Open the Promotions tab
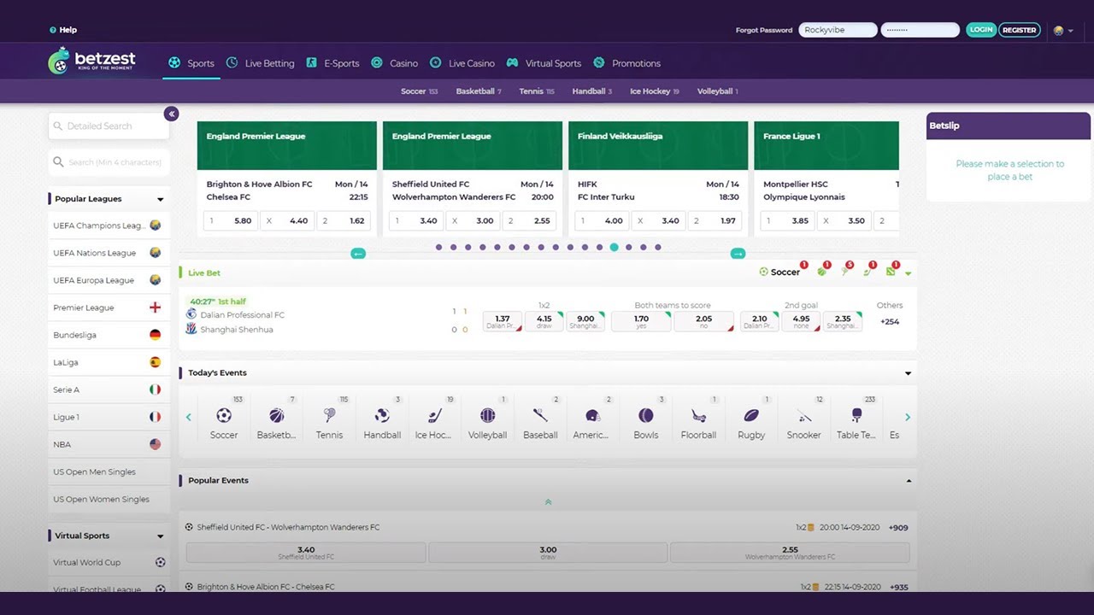Viewport: 1094px width, 615px height. tap(626, 63)
